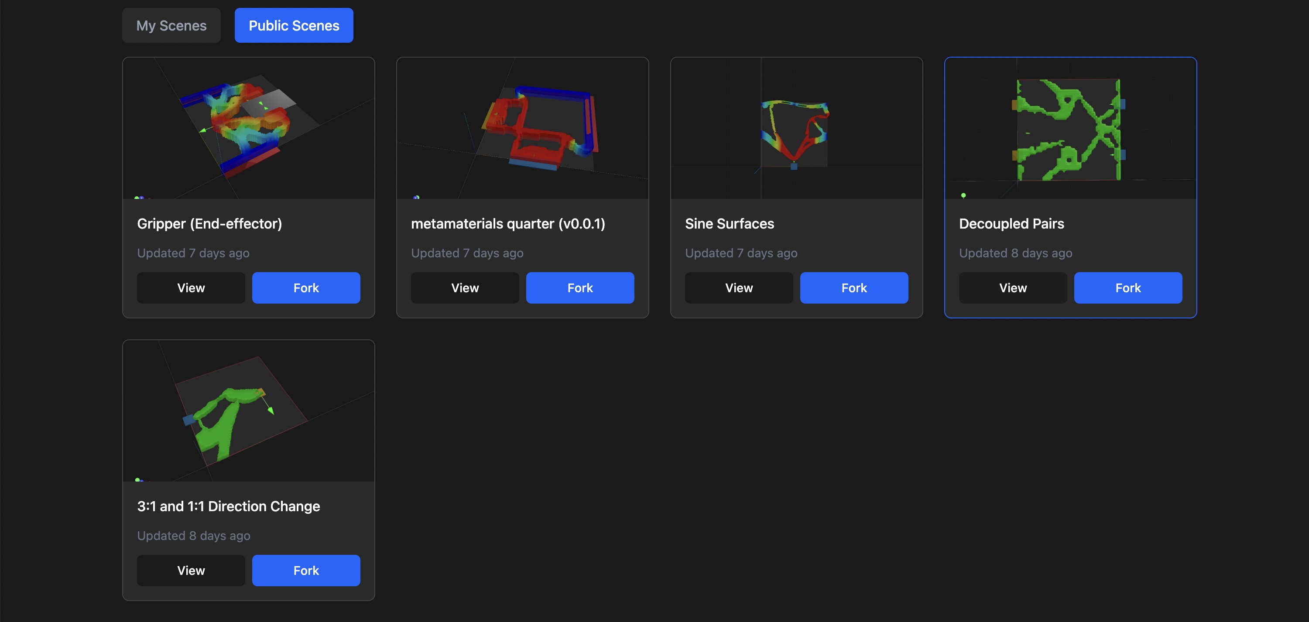This screenshot has height=622, width=1309.
Task: Fork the Decoupled Pairs scene
Action: pos(1127,287)
